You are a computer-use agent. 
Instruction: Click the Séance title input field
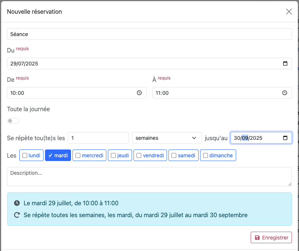click(149, 34)
